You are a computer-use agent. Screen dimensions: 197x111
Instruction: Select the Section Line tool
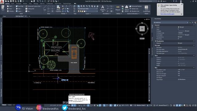134,9
